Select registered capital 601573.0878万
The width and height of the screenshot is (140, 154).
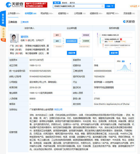pos(37,60)
